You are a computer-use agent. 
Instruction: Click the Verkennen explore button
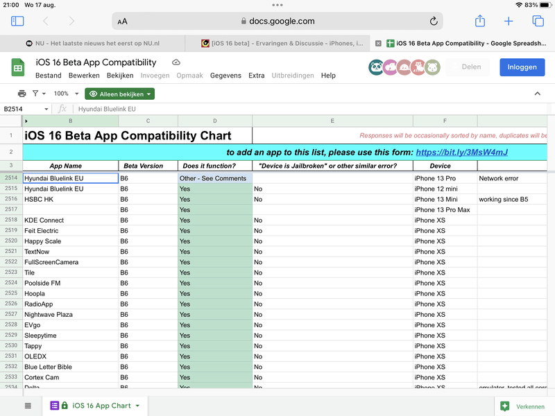[x=524, y=406]
